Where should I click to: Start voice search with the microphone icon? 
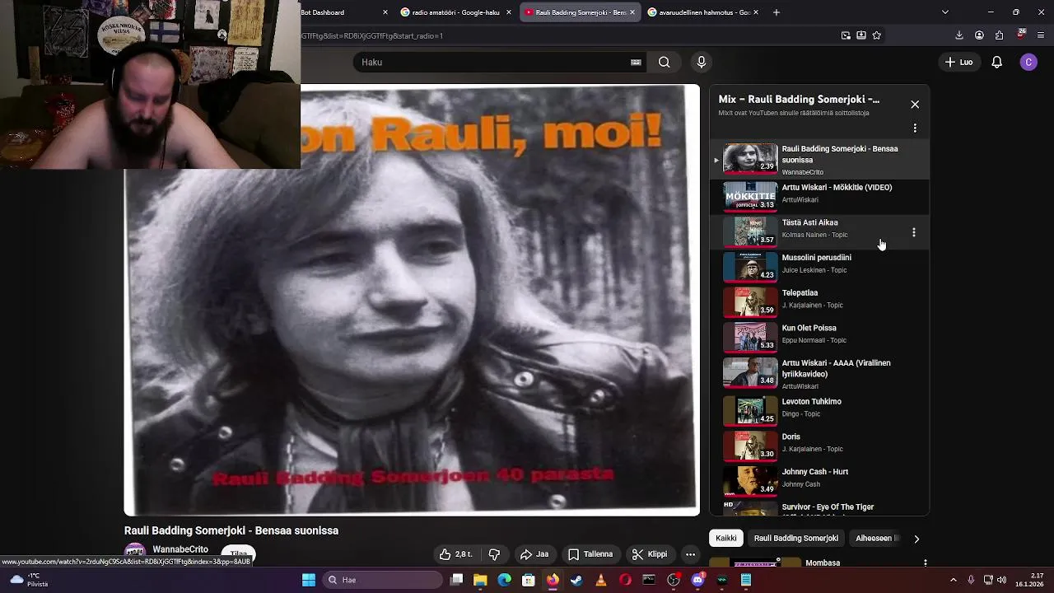coord(702,62)
